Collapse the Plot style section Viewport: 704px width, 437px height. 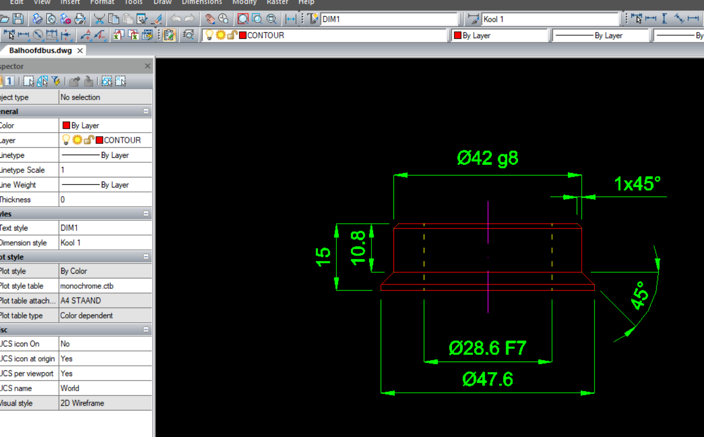146,257
